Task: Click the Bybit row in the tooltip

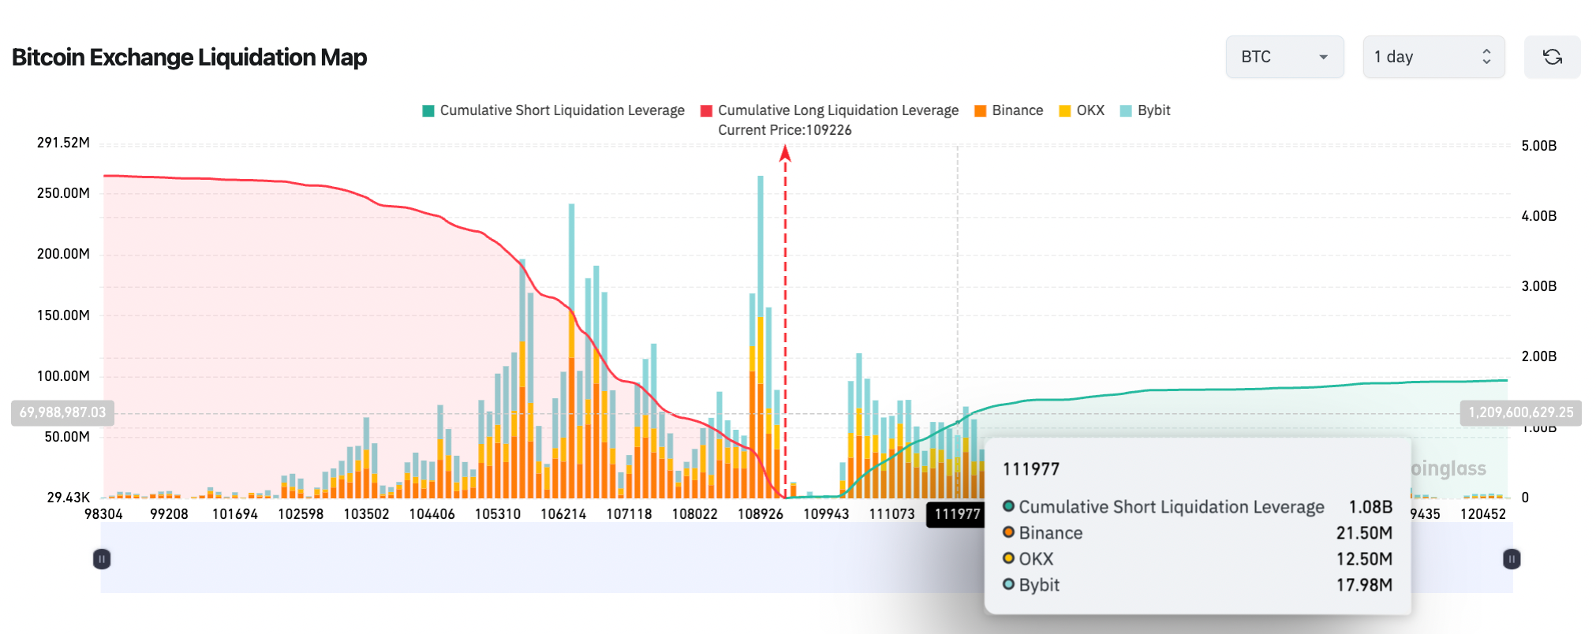Action: point(1196,585)
